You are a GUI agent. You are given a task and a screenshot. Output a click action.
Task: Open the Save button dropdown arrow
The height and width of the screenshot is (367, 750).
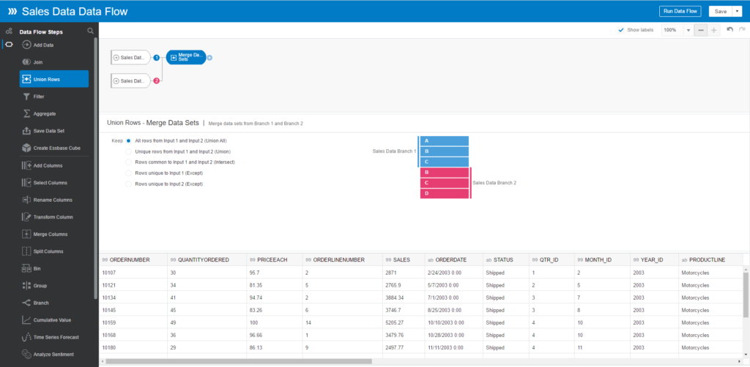(x=737, y=12)
